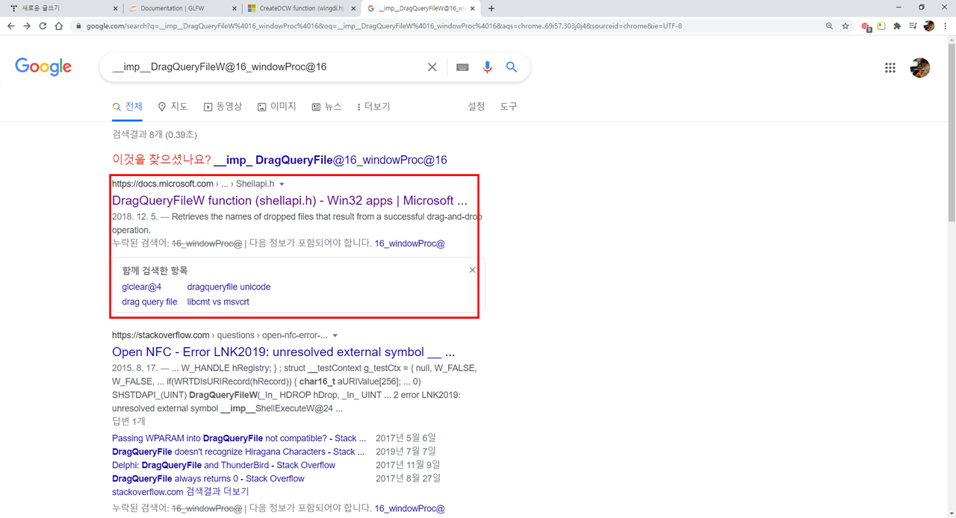Image resolution: width=956 pixels, height=518 pixels.
Task: Switch to the Documentation | GLFW tab
Action: [x=179, y=8]
